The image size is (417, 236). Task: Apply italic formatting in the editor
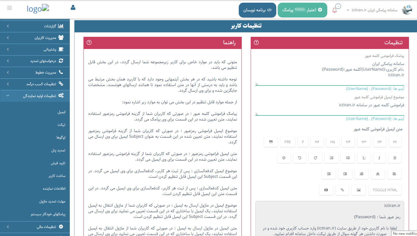tap(379, 158)
